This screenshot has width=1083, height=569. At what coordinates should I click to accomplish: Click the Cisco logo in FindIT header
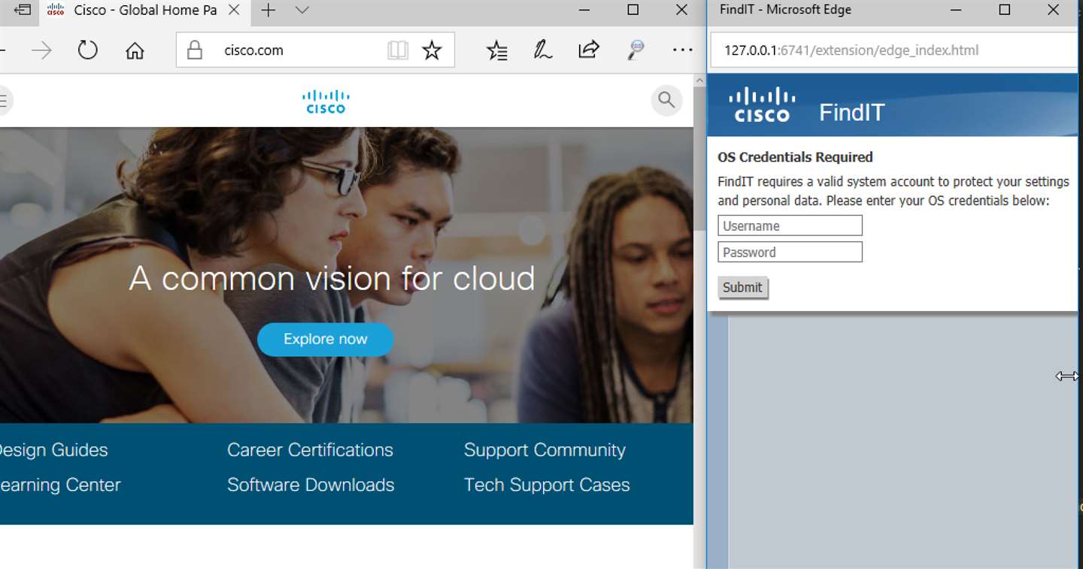762,104
